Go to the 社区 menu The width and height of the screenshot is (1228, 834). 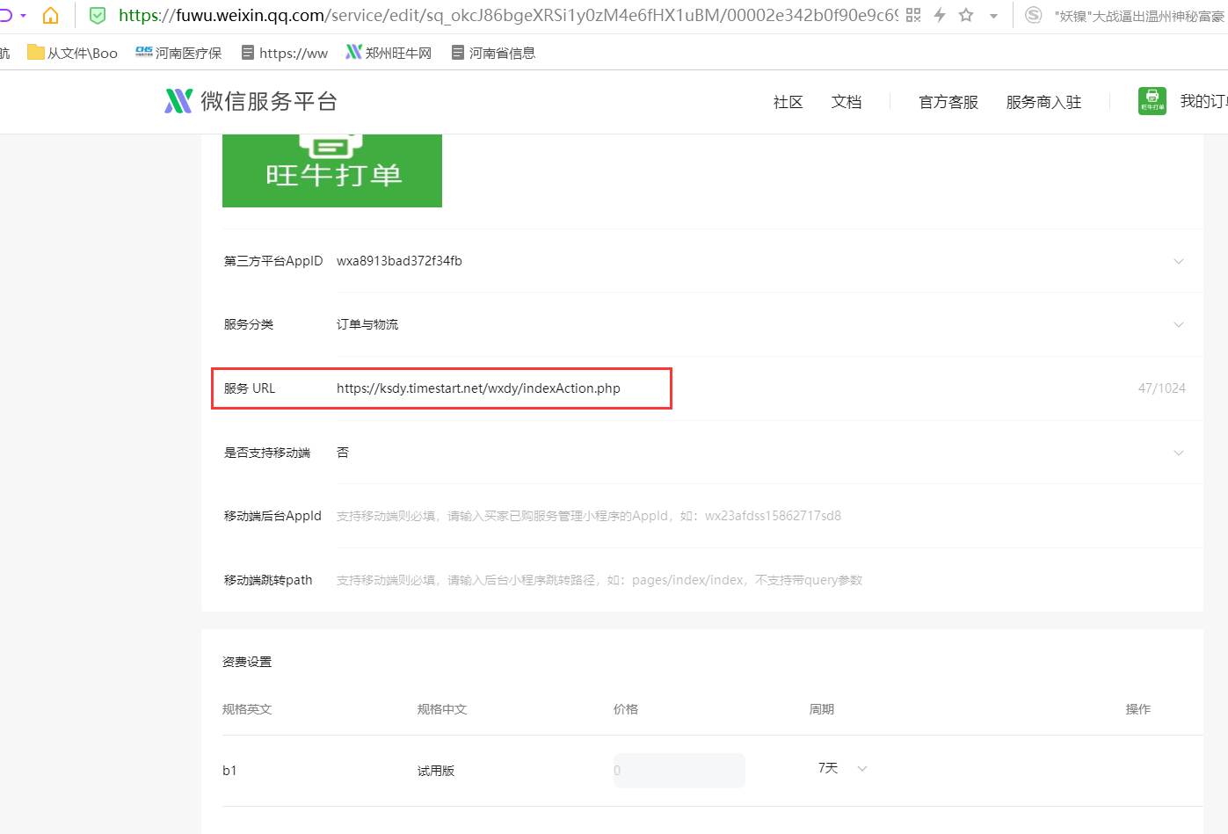(788, 102)
